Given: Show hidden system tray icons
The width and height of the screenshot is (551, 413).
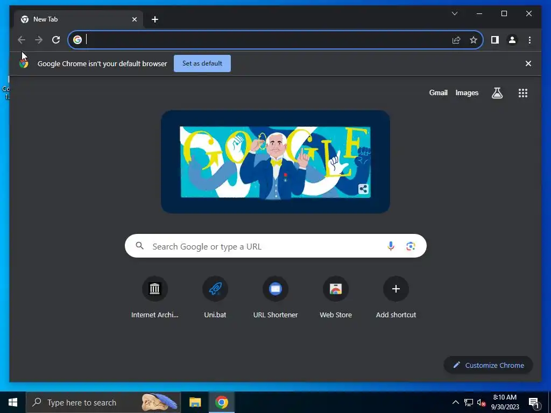Looking at the screenshot, I should click(455, 402).
